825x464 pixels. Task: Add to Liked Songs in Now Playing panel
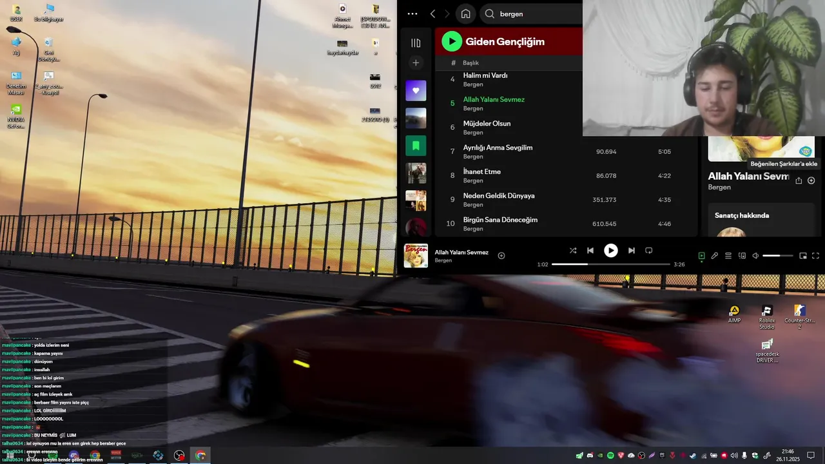[x=811, y=180]
